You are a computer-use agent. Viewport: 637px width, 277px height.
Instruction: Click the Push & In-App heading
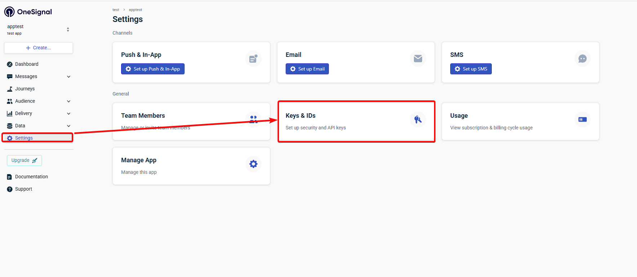(x=141, y=55)
